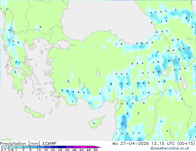
Task: Pick the 45–50 mm legend swatch
Action: [91, 147]
